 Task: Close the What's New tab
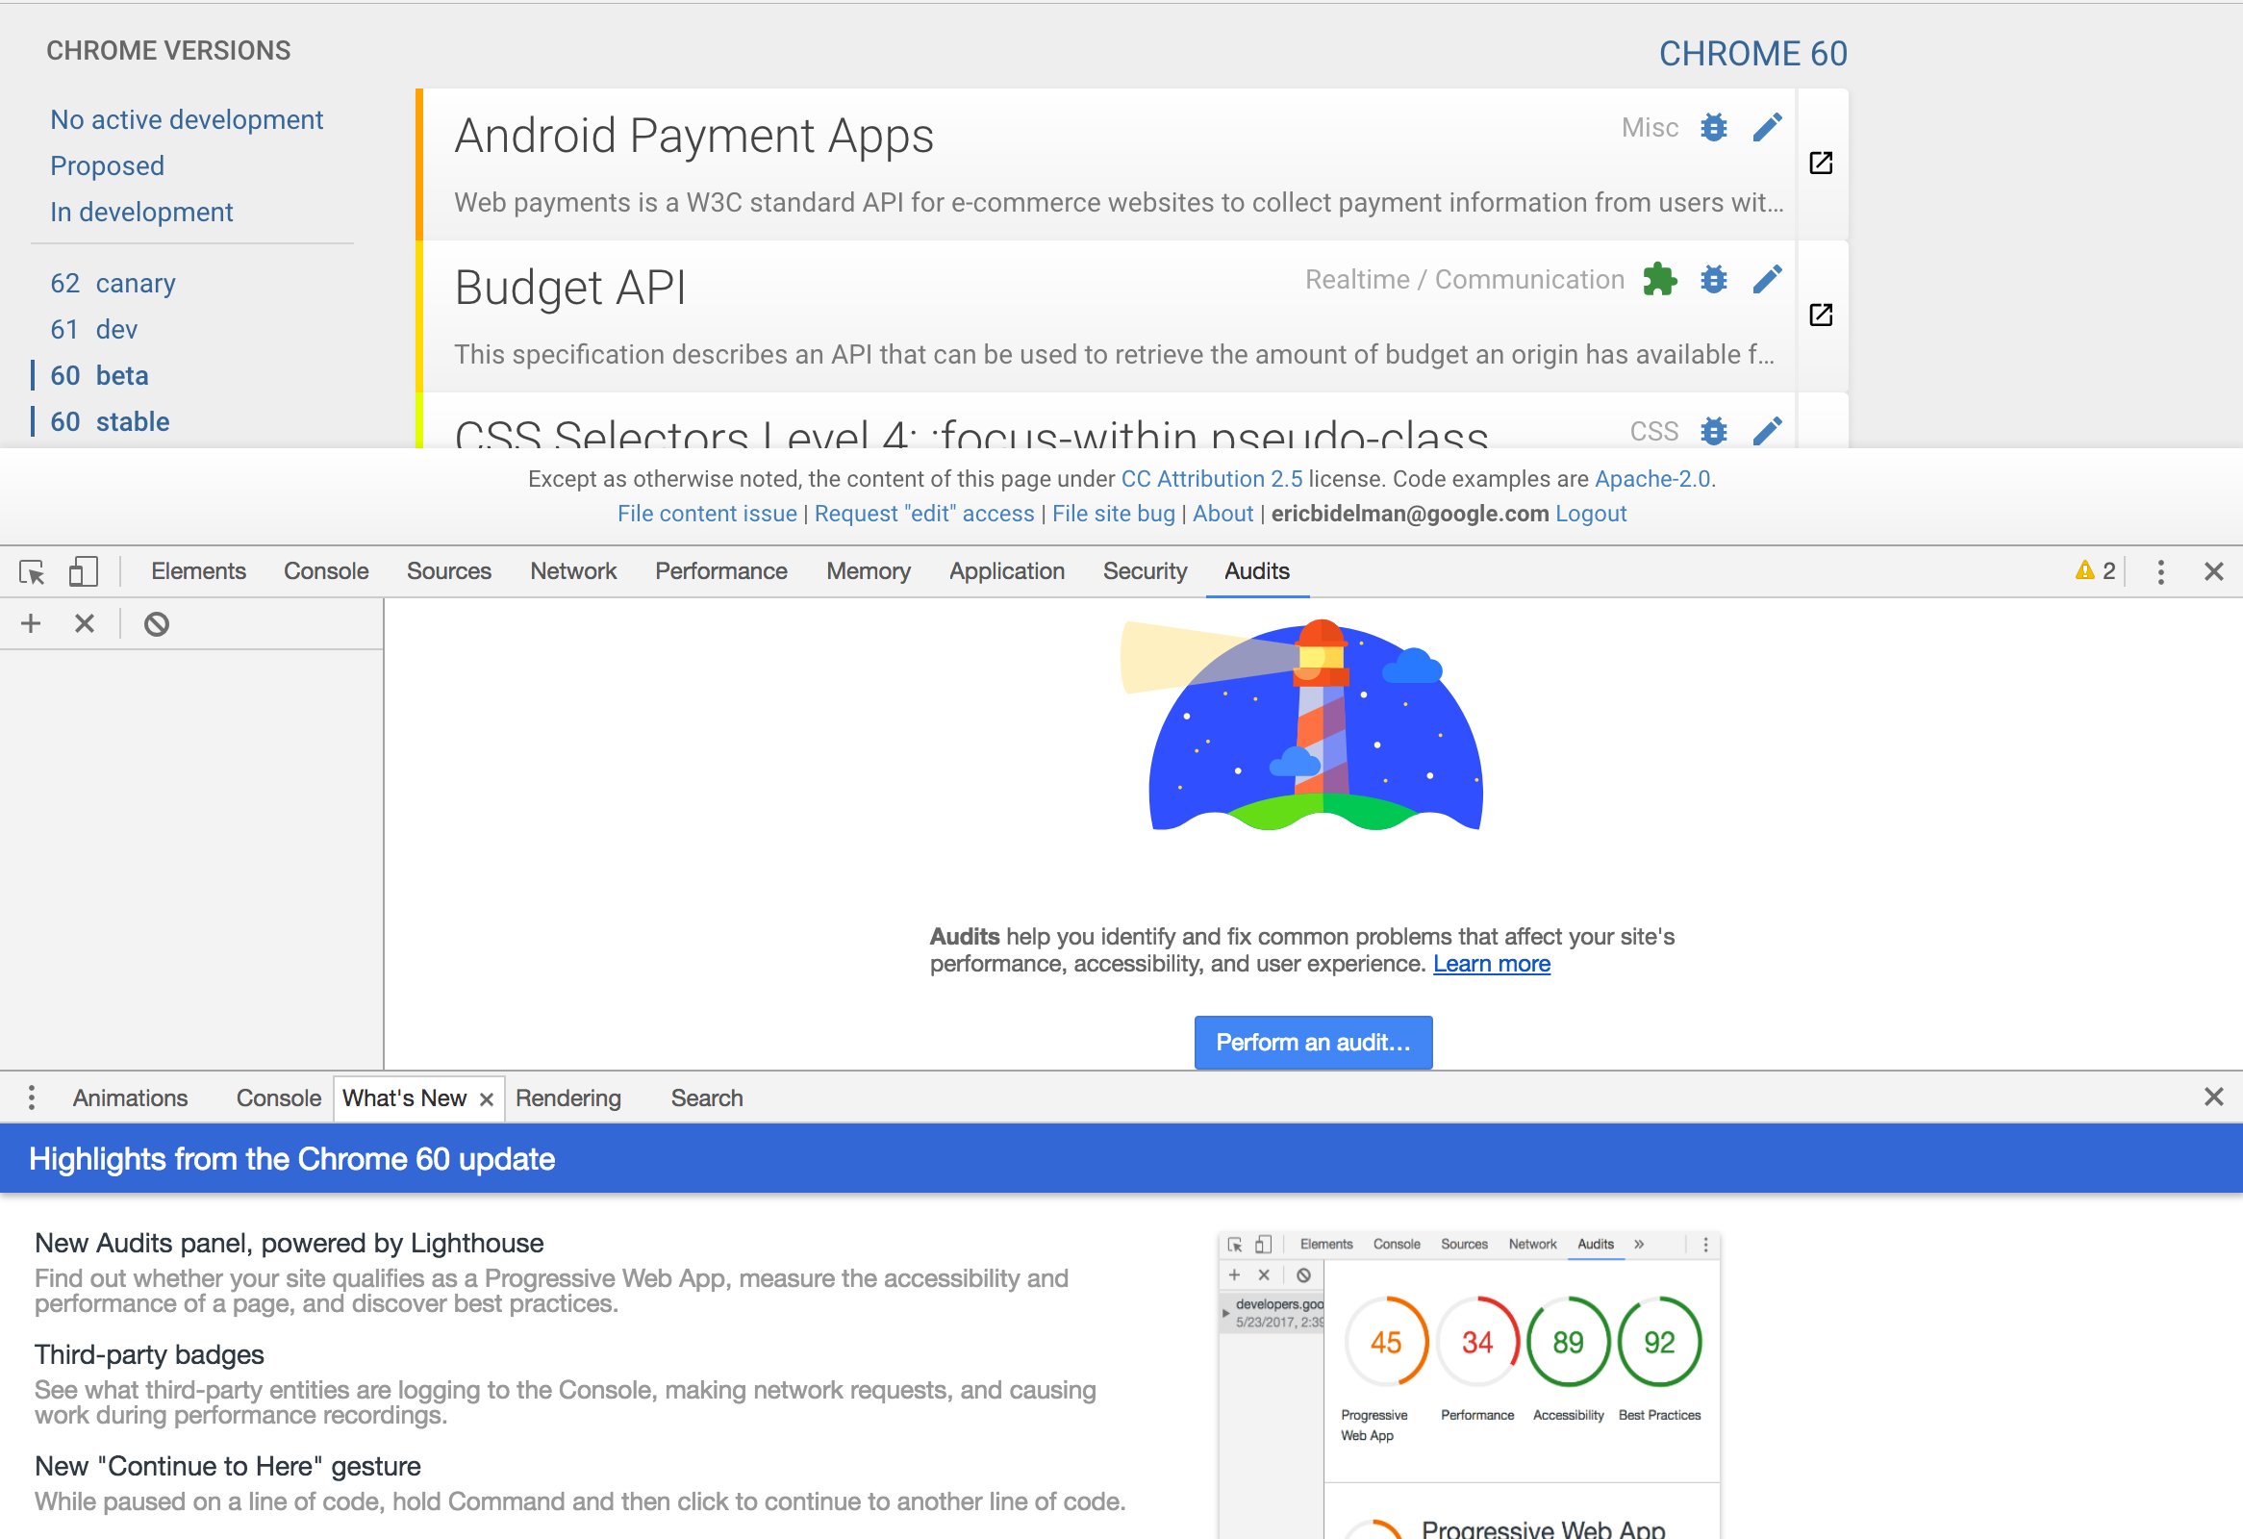[x=487, y=1100]
